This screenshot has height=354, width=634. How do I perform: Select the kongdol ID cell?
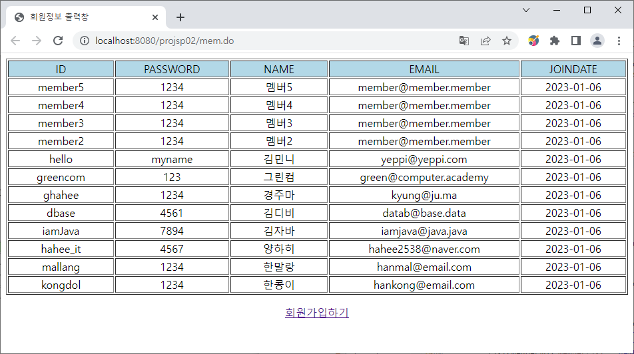tap(61, 285)
